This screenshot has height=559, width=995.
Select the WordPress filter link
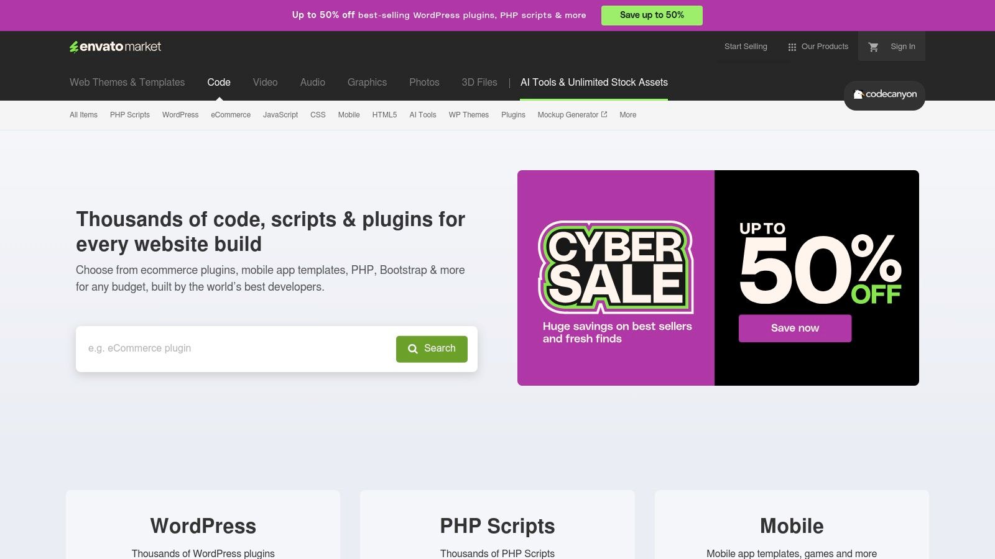coord(180,115)
